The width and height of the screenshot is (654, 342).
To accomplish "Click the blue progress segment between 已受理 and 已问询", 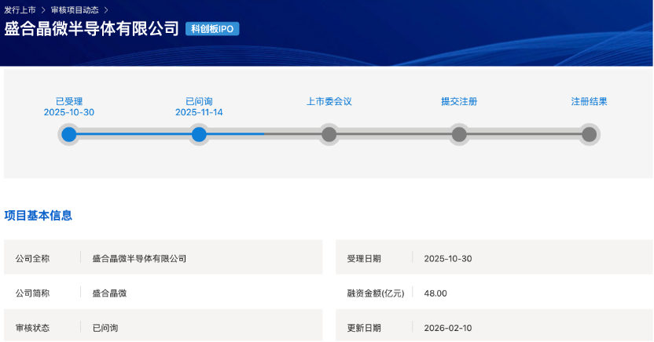I will (x=134, y=135).
